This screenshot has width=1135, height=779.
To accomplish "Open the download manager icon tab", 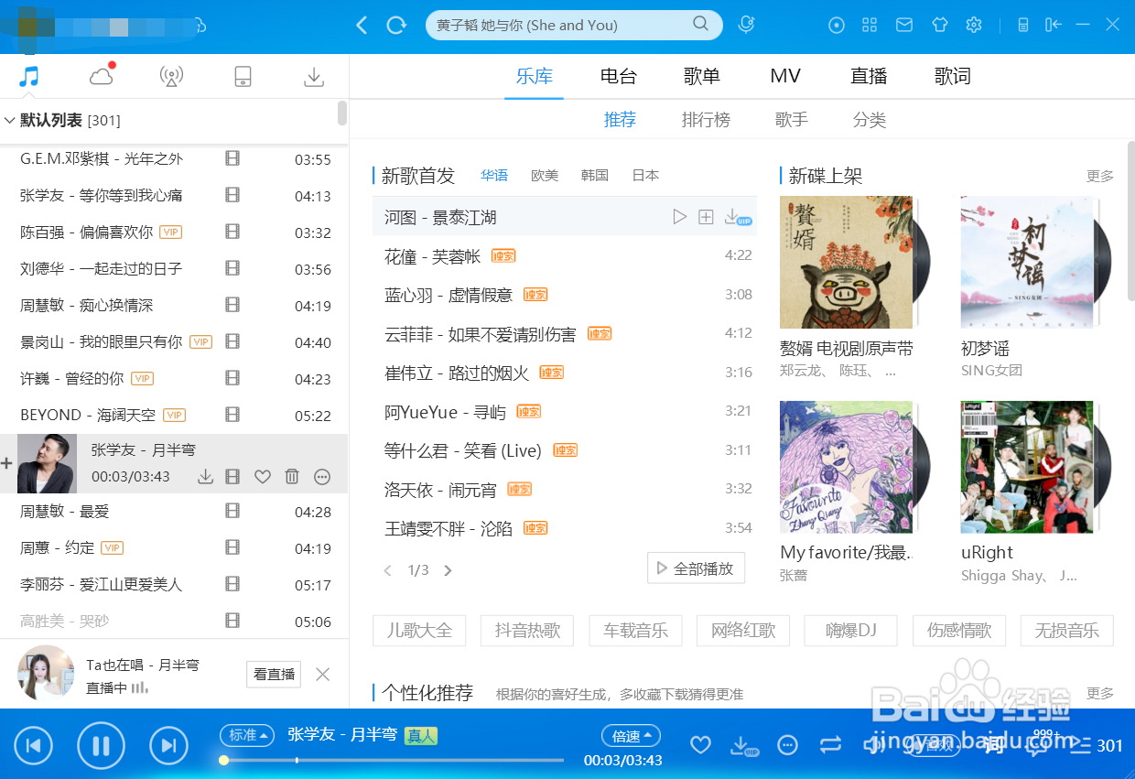I will coord(314,76).
